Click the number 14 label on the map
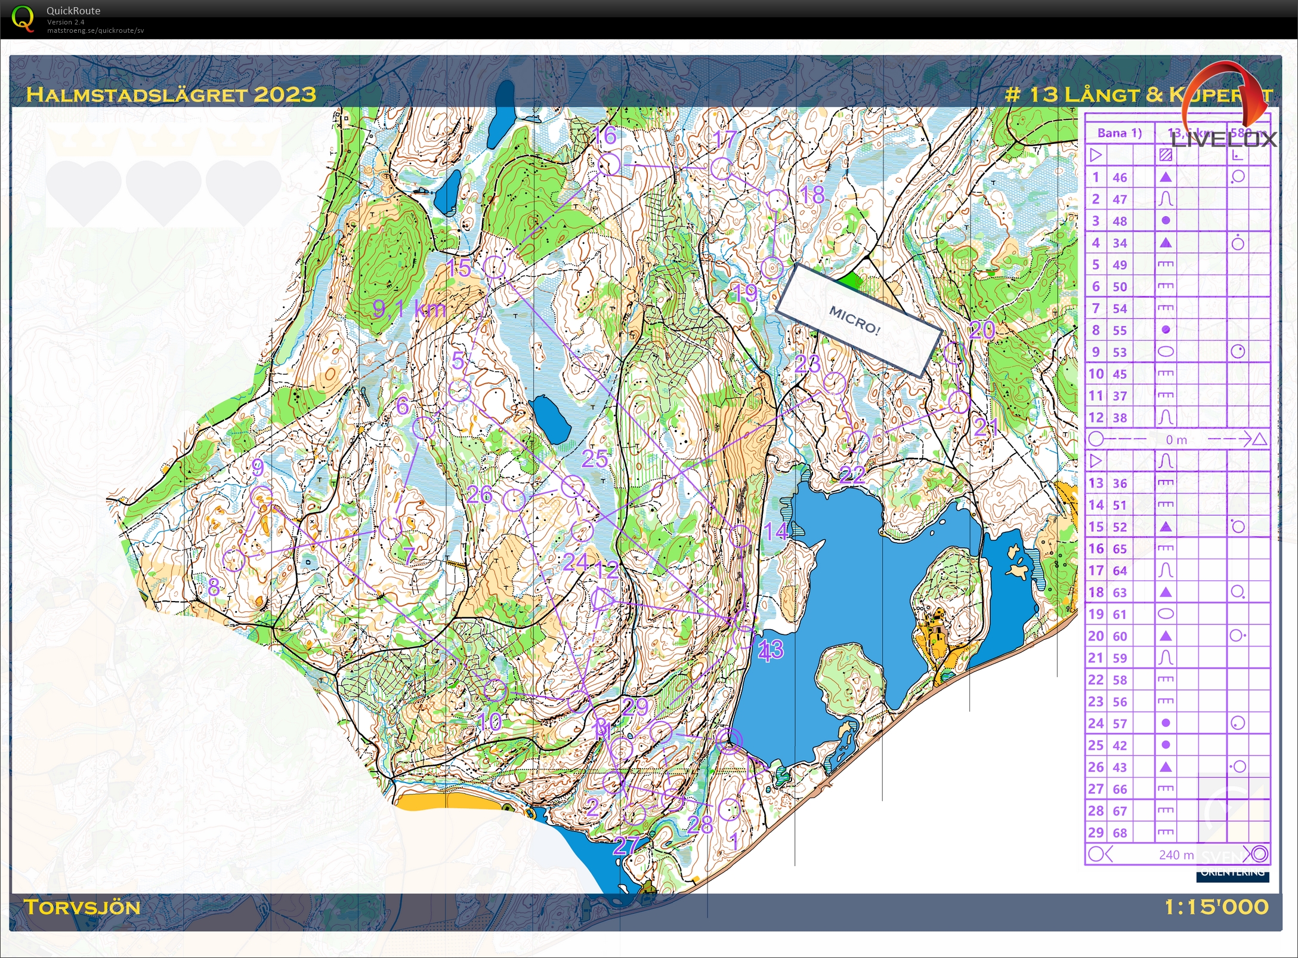Viewport: 1298px width, 958px height. [776, 531]
